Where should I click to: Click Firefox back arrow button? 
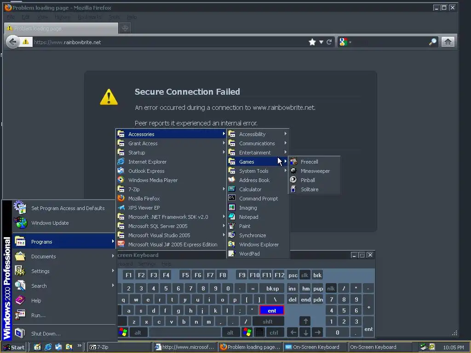[x=12, y=42]
